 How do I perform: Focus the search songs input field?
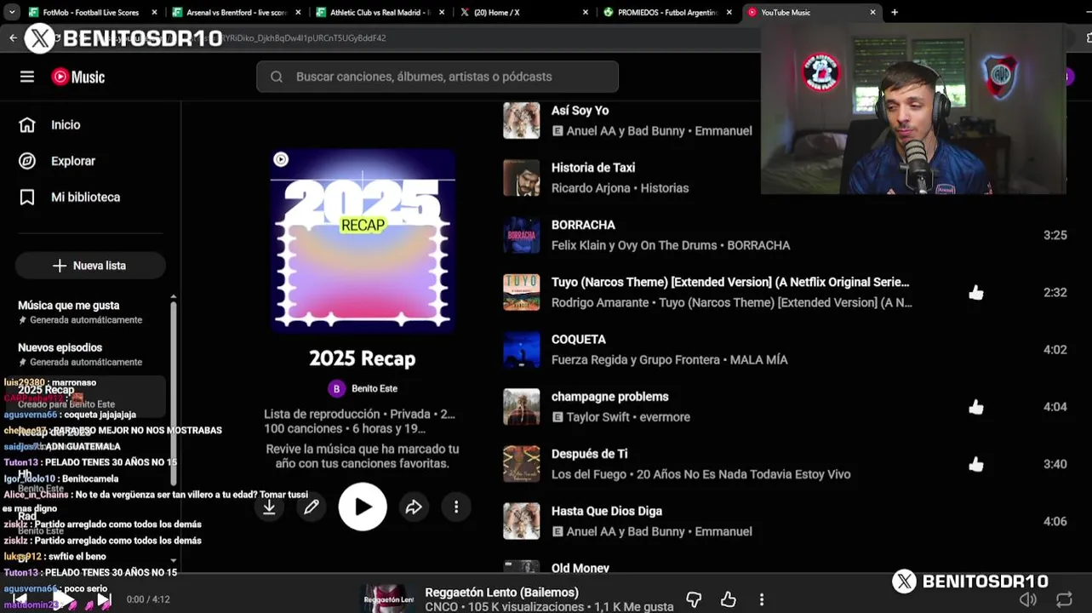[x=437, y=77]
